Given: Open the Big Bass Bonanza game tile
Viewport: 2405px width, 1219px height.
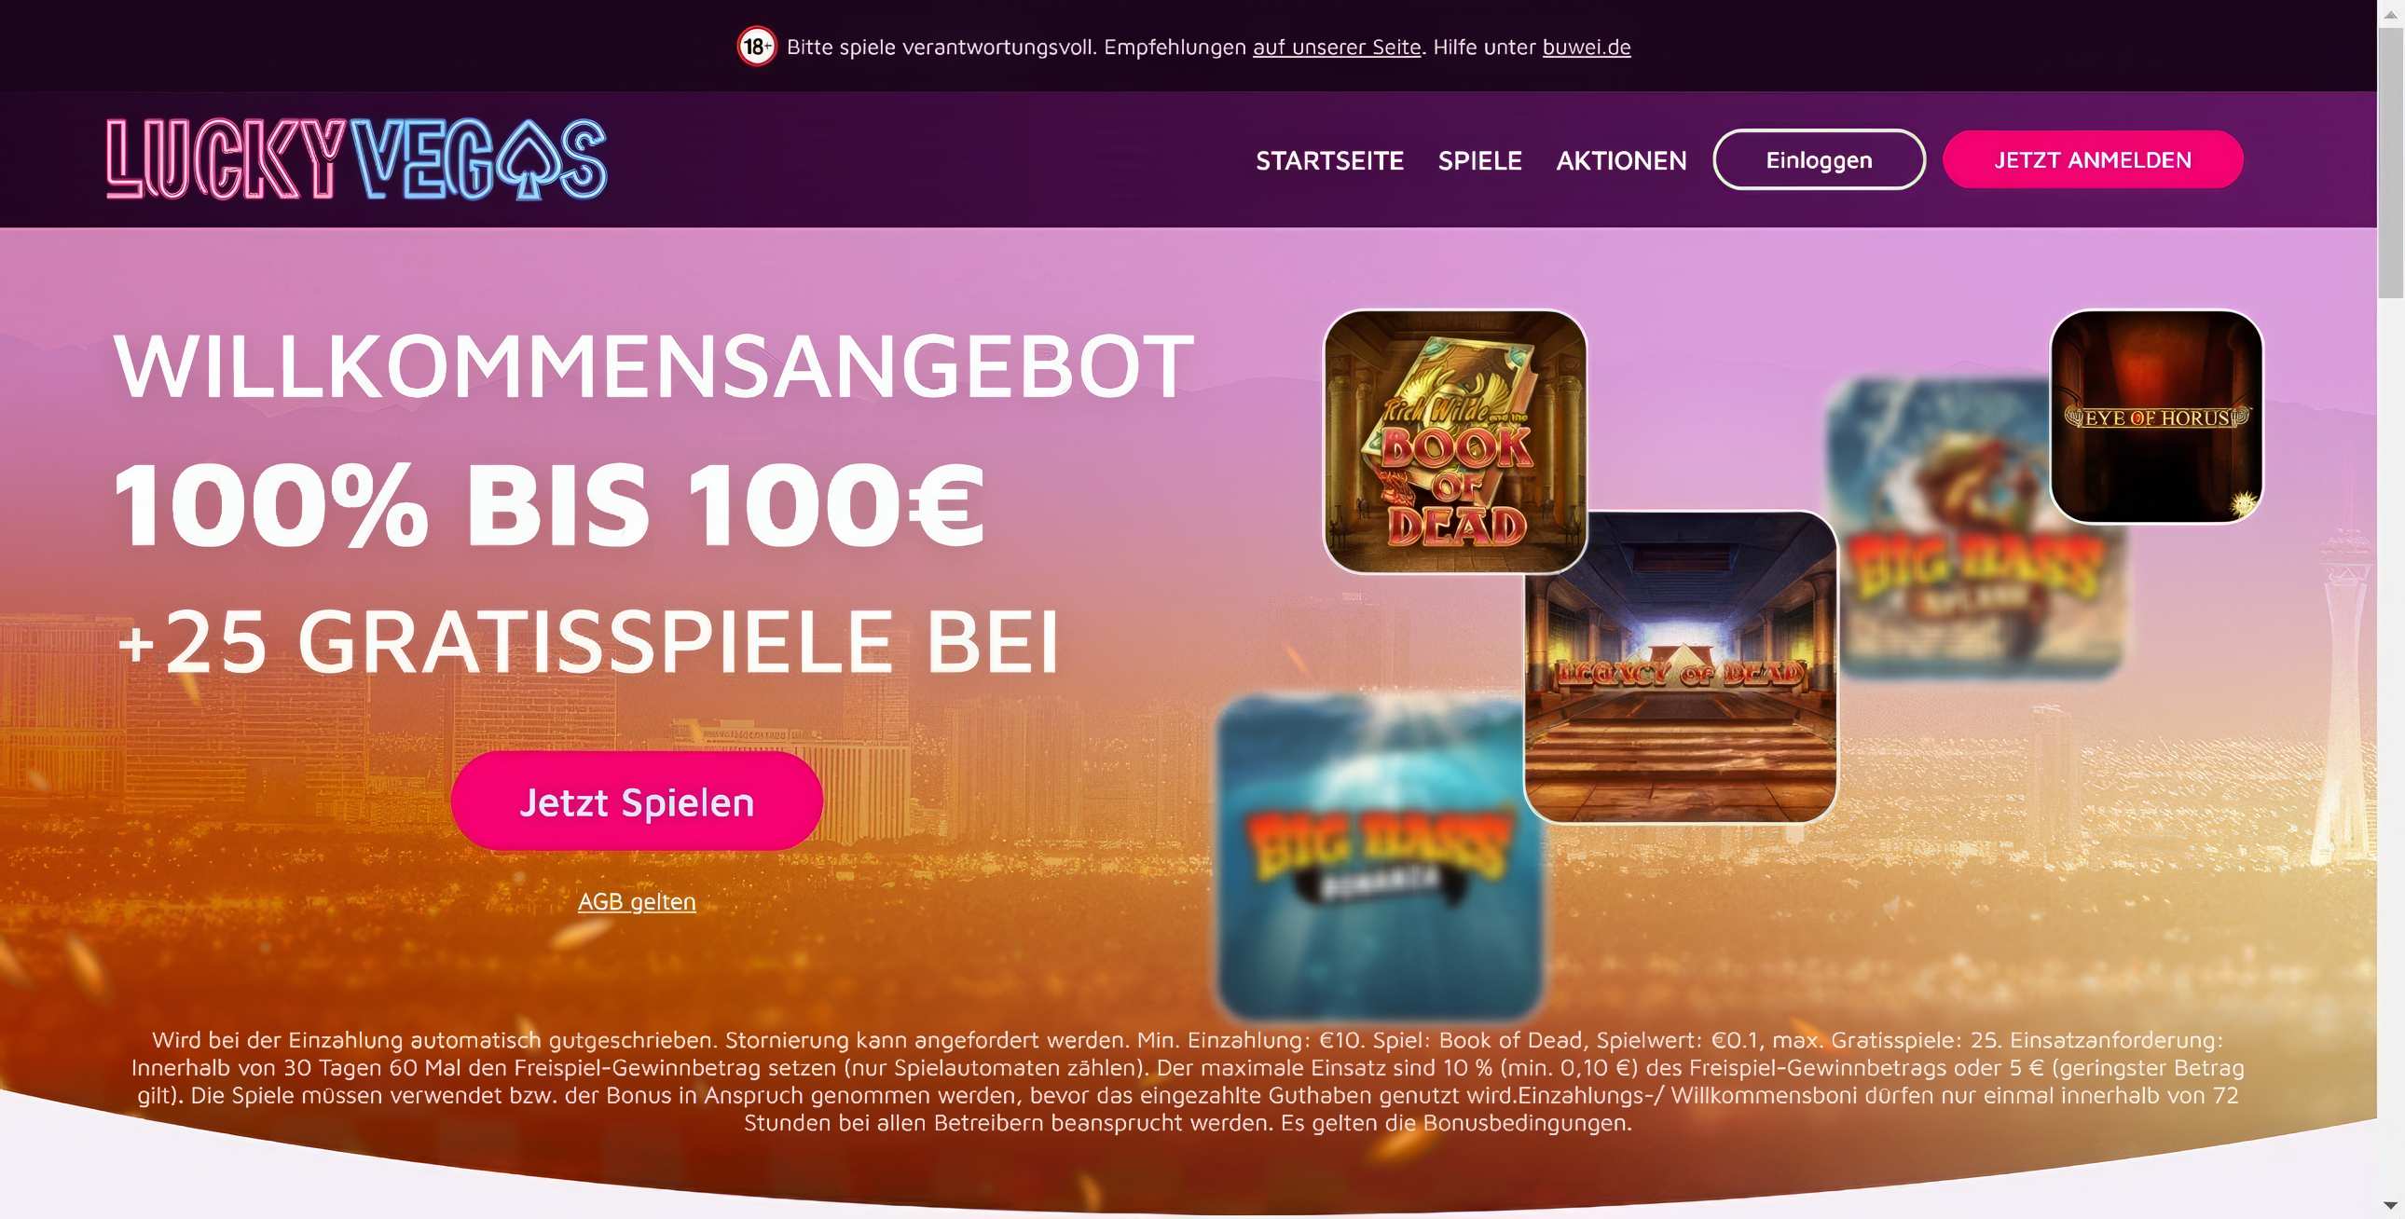Looking at the screenshot, I should (1380, 856).
